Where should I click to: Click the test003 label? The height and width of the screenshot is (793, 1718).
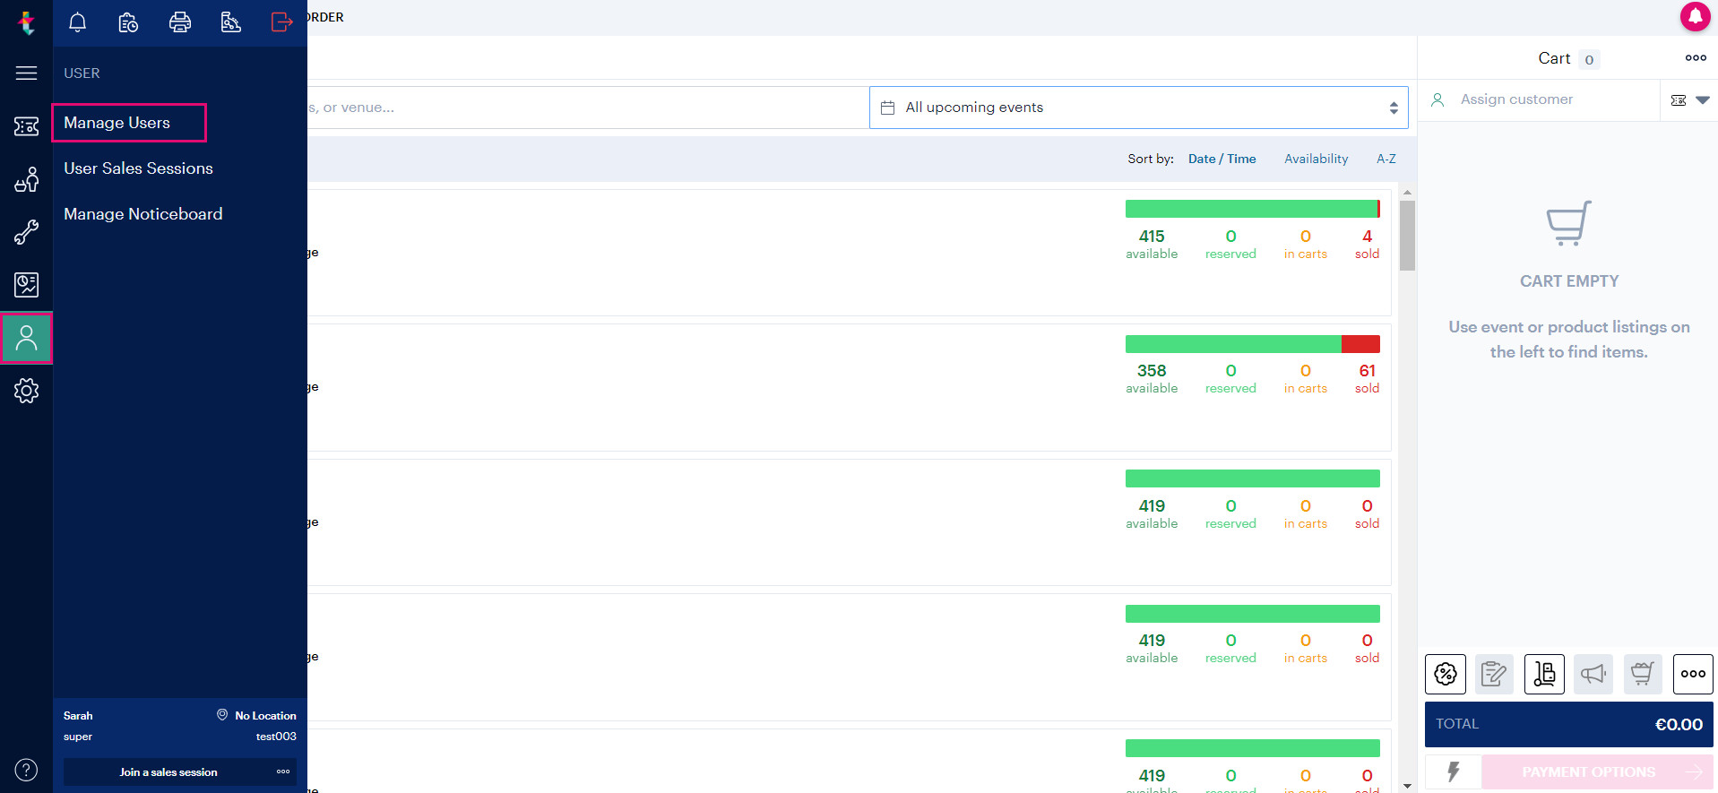click(276, 737)
